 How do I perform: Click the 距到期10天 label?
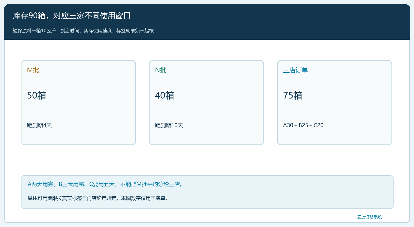pyautogui.click(x=169, y=125)
